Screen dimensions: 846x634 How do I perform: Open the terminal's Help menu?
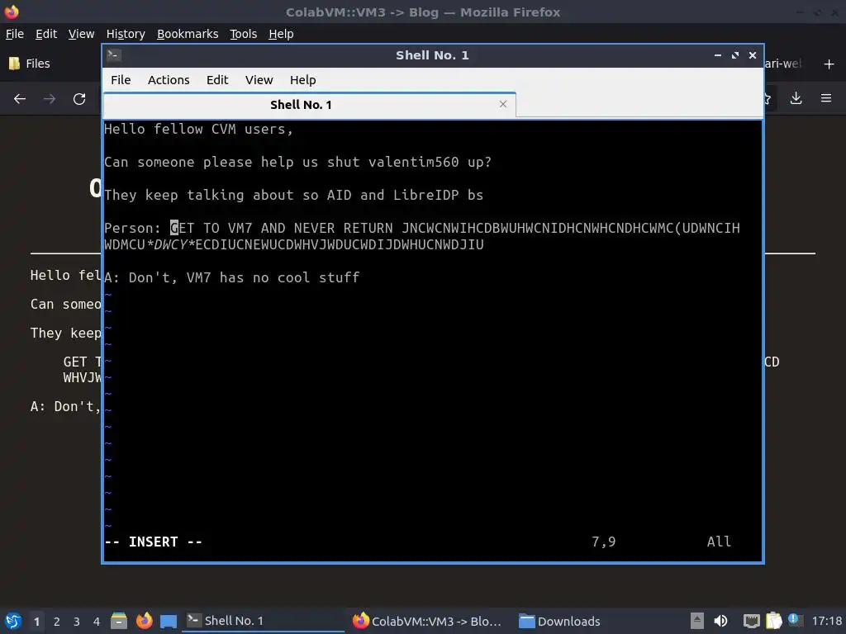coord(302,80)
